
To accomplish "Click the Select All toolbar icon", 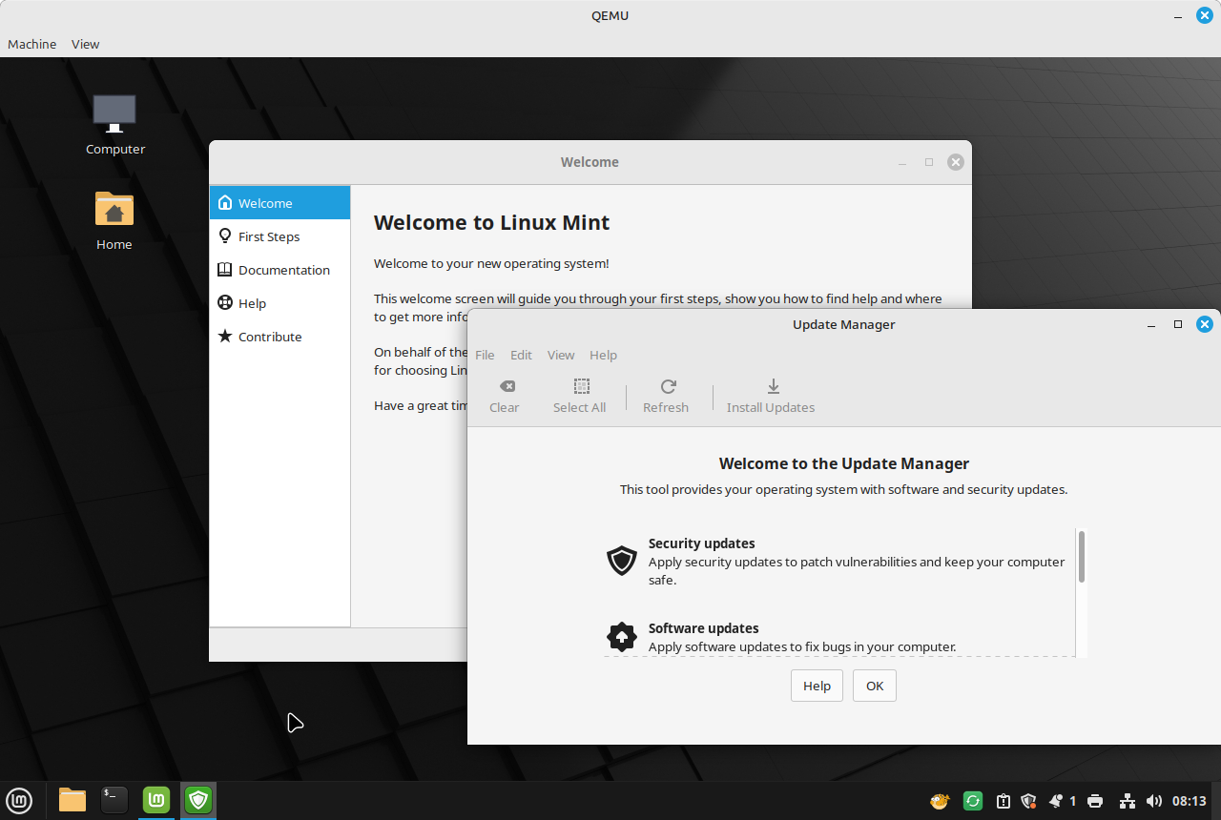I will pos(582,386).
